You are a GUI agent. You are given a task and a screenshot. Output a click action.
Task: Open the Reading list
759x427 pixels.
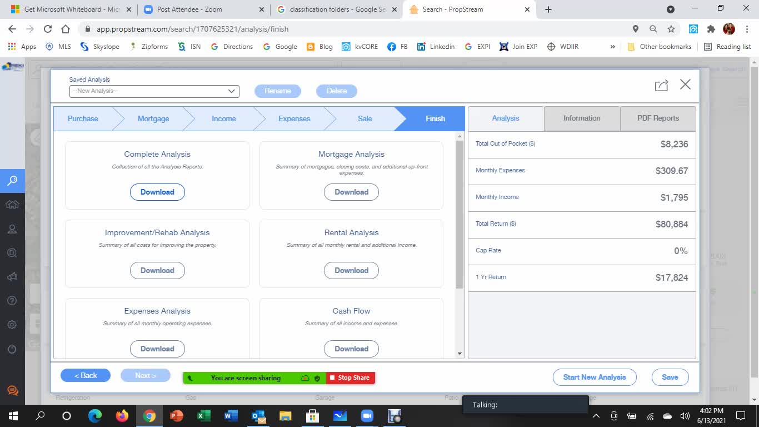727,47
